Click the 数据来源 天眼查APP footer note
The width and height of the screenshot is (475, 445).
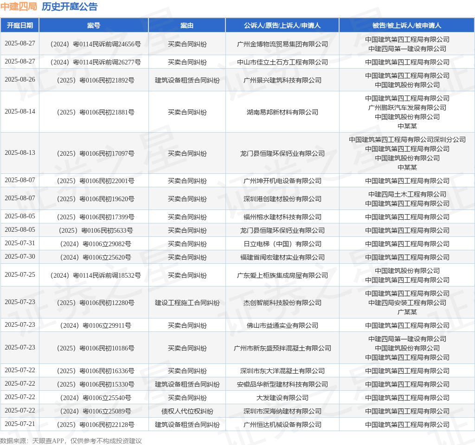pos(71,441)
